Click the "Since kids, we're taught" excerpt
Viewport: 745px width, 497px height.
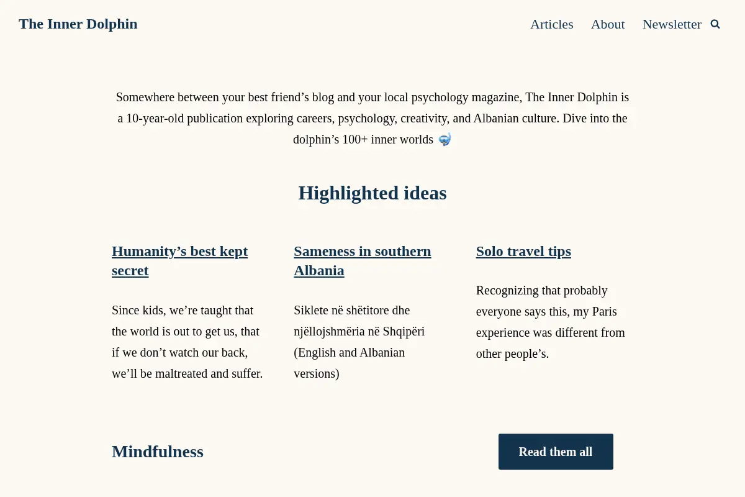pyautogui.click(x=187, y=342)
